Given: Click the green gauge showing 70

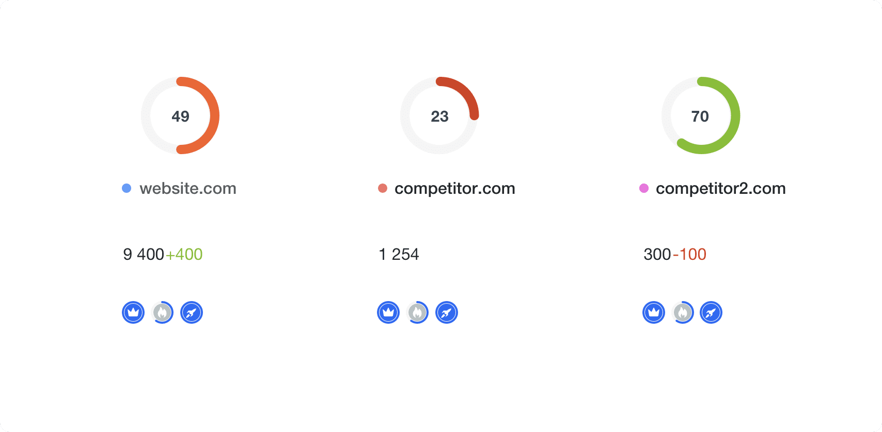Looking at the screenshot, I should pyautogui.click(x=700, y=116).
